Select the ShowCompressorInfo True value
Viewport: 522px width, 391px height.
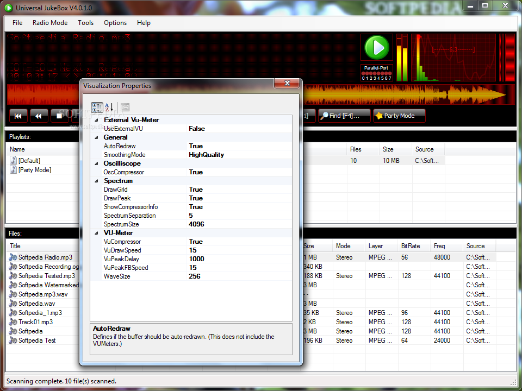tap(196, 207)
